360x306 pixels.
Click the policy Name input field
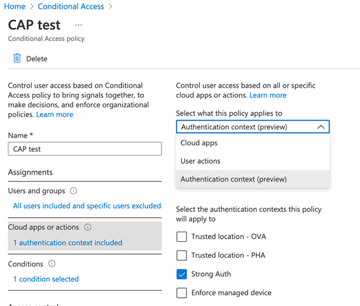pos(85,149)
